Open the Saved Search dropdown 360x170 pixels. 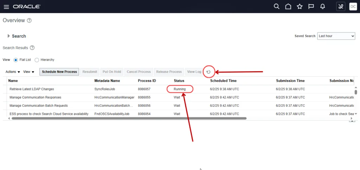coord(336,36)
